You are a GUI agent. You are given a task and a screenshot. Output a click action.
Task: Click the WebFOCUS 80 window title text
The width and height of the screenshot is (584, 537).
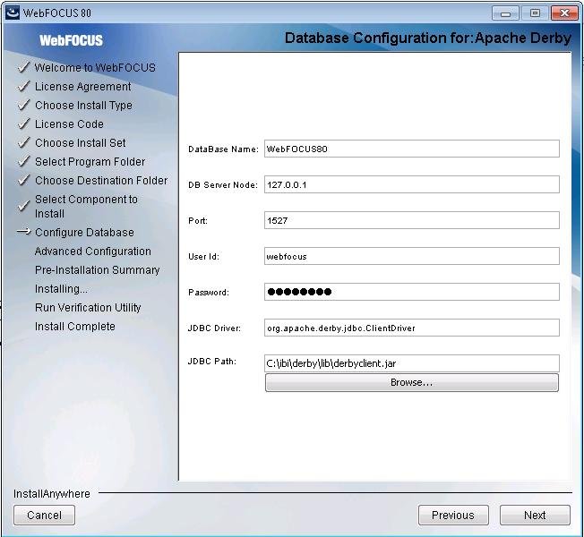pos(57,13)
